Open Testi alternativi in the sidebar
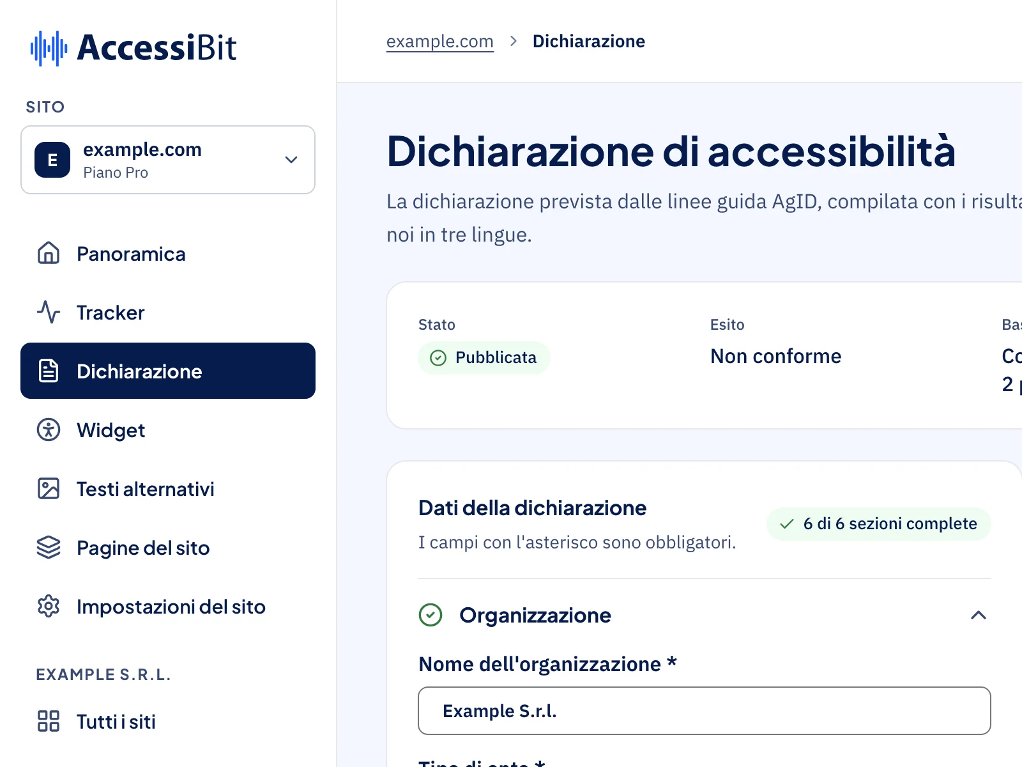This screenshot has height=767, width=1022. coord(168,488)
